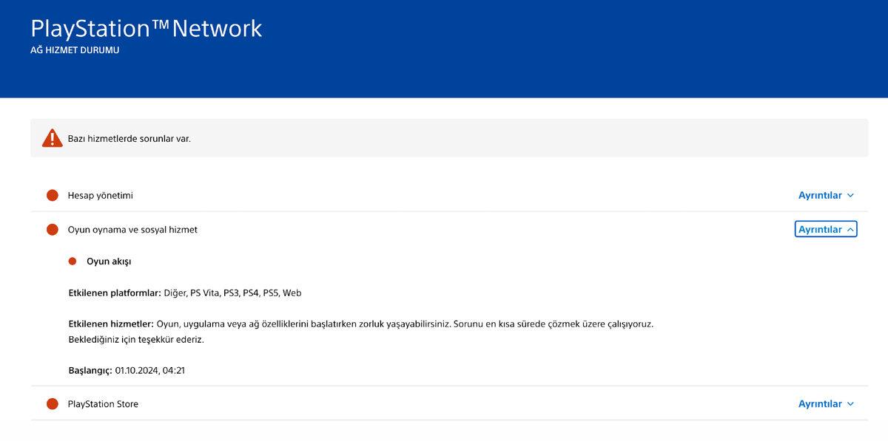888x441 pixels.
Task: Click the up chevron in the highlighted Ayrıntılar button
Action: (x=852, y=229)
